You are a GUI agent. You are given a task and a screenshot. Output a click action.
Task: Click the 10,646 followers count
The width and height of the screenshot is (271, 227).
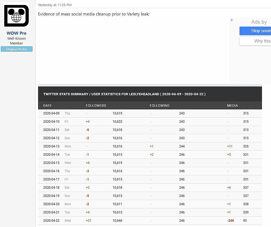pos(117,221)
